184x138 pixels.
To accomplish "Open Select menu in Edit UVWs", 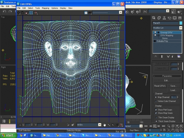I will coord(30,8).
